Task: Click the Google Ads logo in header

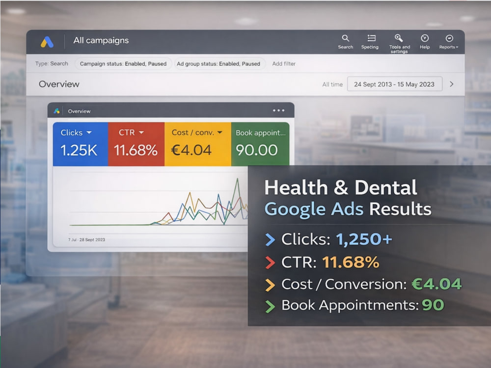Action: point(47,42)
